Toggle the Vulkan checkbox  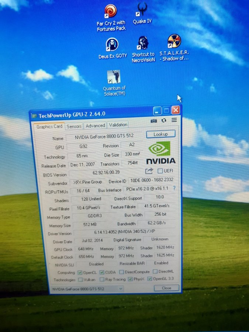pyautogui.click(x=80, y=280)
